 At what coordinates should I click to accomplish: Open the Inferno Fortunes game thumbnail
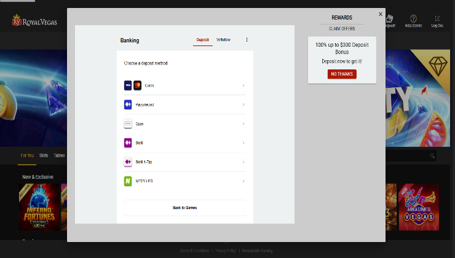[x=39, y=207]
